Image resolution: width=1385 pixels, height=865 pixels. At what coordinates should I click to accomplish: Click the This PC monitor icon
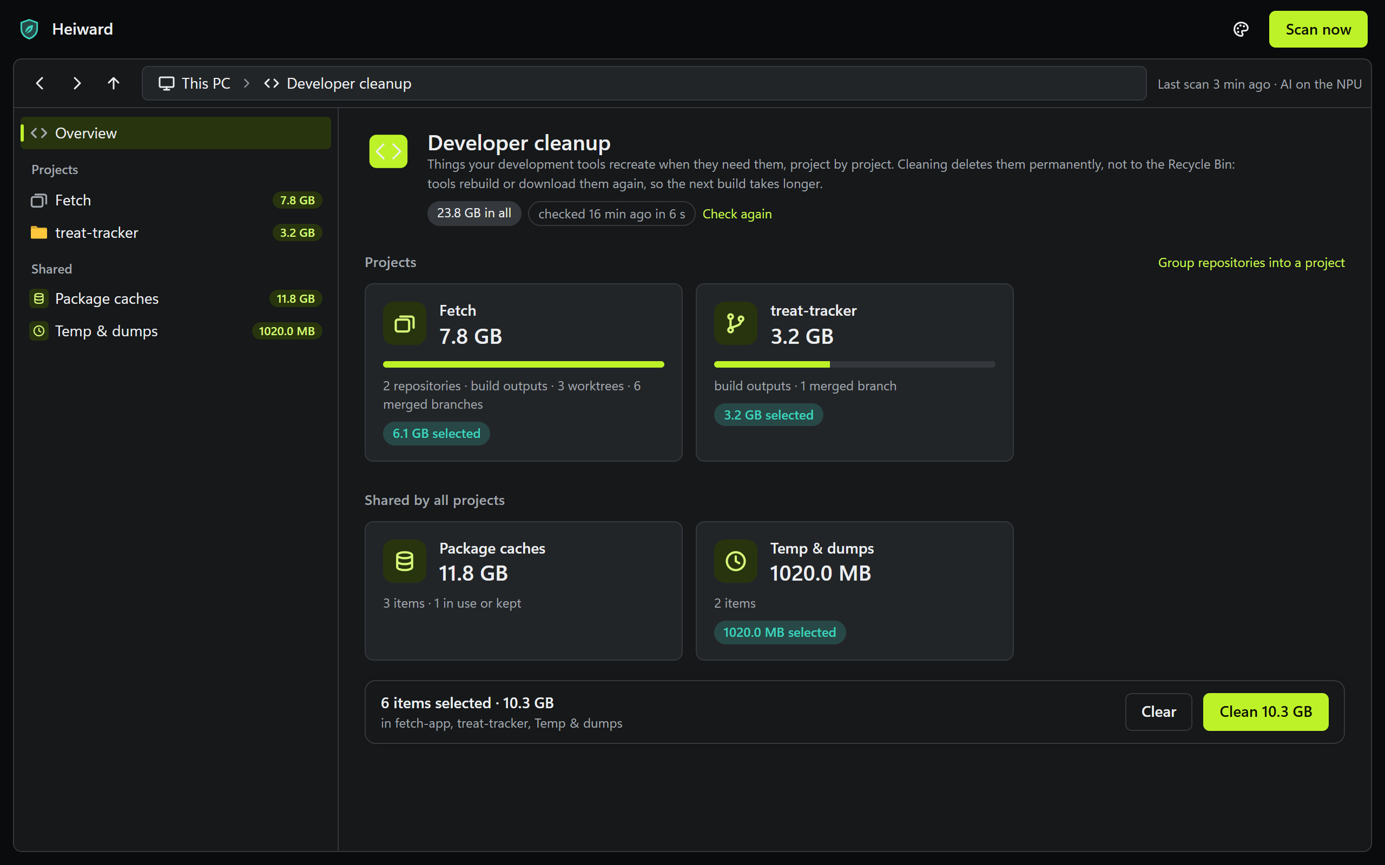[167, 83]
